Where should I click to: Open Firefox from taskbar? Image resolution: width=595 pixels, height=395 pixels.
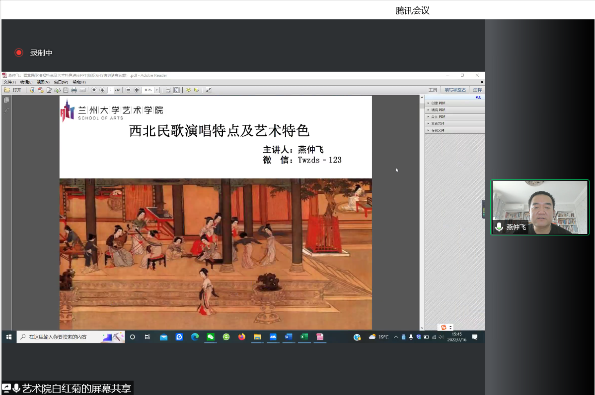pyautogui.click(x=242, y=337)
